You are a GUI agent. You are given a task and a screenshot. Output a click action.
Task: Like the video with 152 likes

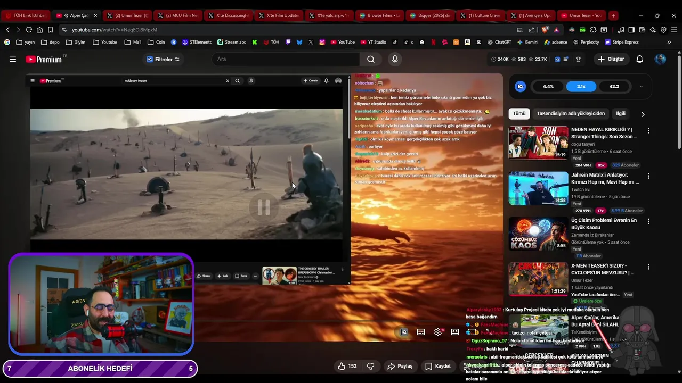(347, 366)
